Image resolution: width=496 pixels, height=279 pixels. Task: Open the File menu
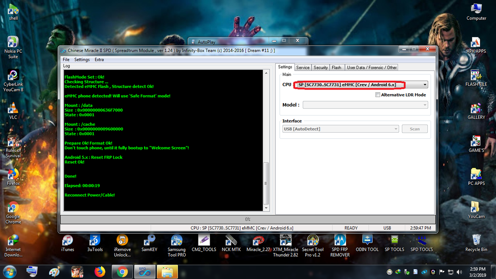66,60
